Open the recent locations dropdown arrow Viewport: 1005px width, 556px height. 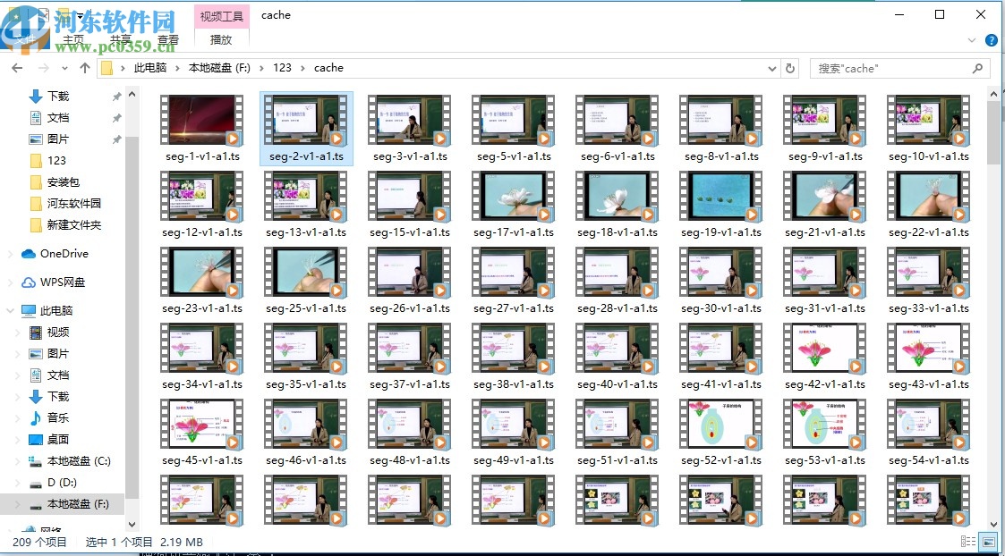[64, 68]
